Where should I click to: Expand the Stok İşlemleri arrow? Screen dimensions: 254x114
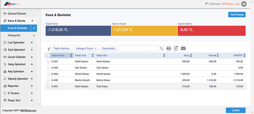pos(32,50)
